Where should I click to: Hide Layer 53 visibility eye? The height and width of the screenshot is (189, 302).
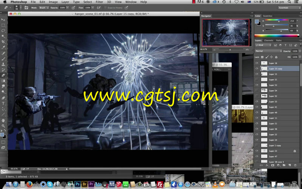(257, 85)
